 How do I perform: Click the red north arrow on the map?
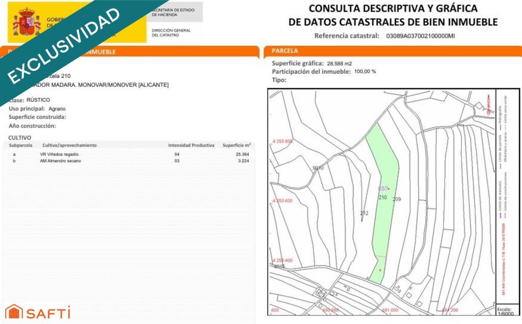tap(488, 105)
